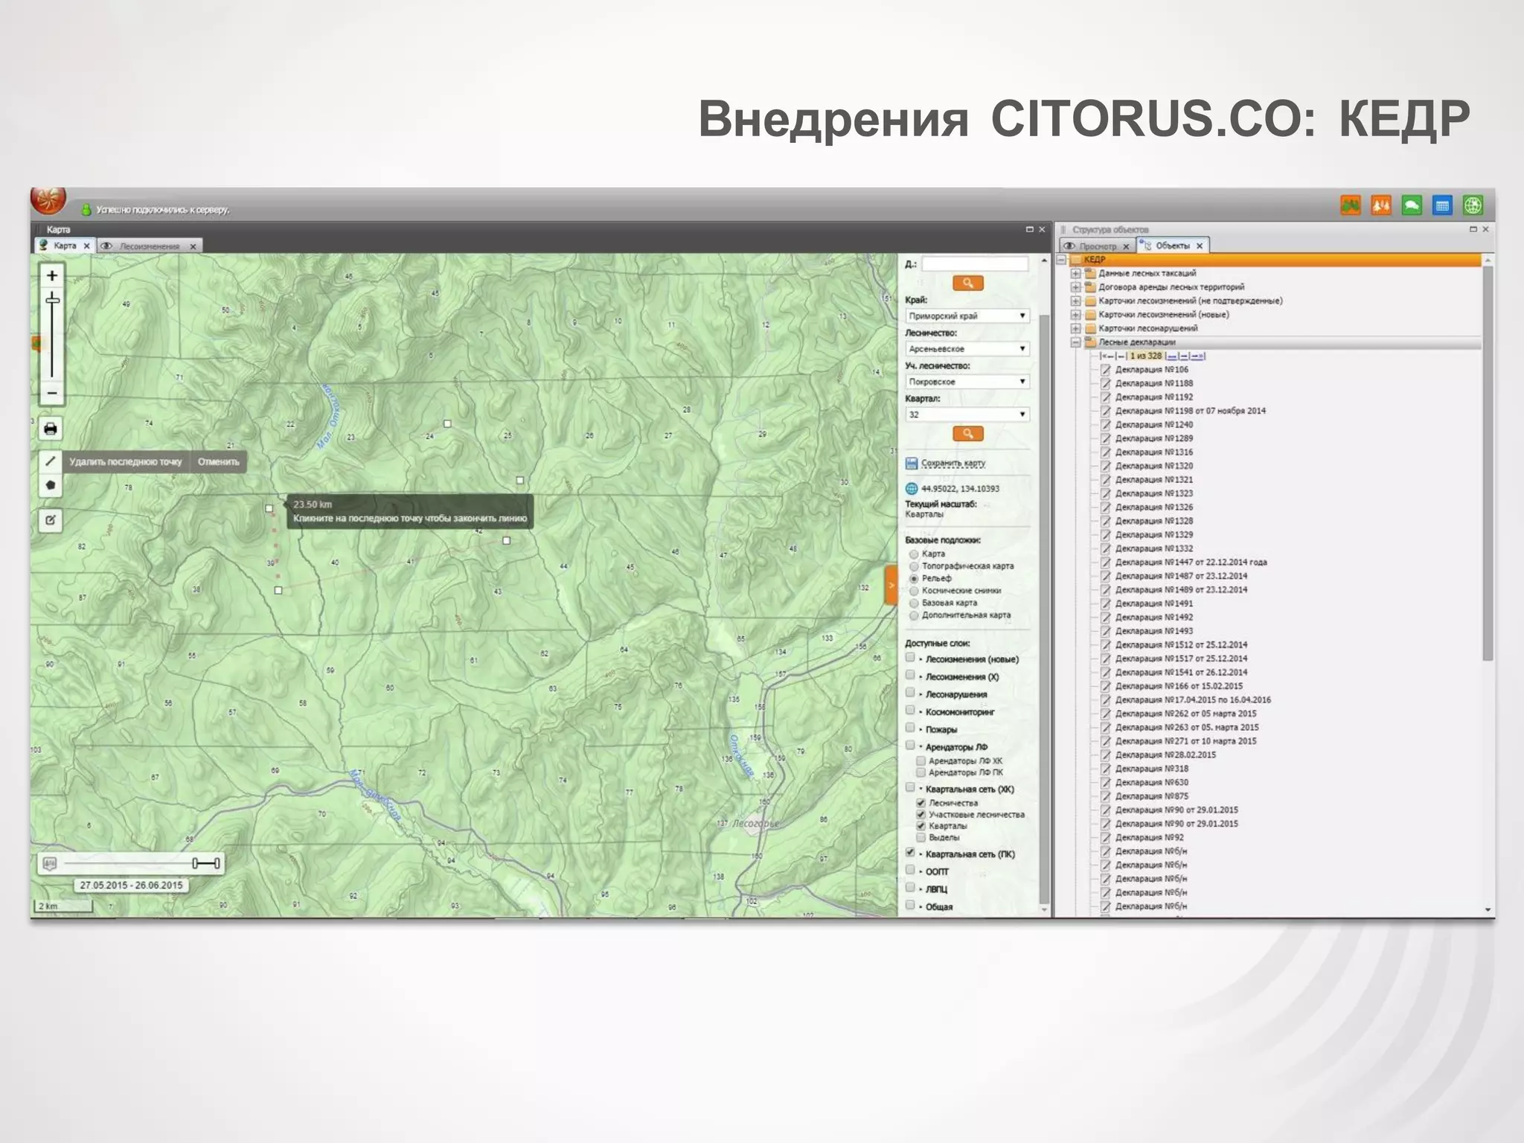Click folder icon of Данные лесных таксаций

click(1090, 273)
